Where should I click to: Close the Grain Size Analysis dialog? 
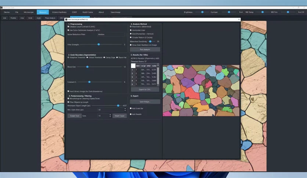pyautogui.click(x=239, y=19)
